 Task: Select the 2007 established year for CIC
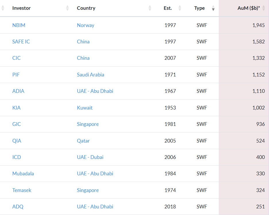[x=170, y=58]
